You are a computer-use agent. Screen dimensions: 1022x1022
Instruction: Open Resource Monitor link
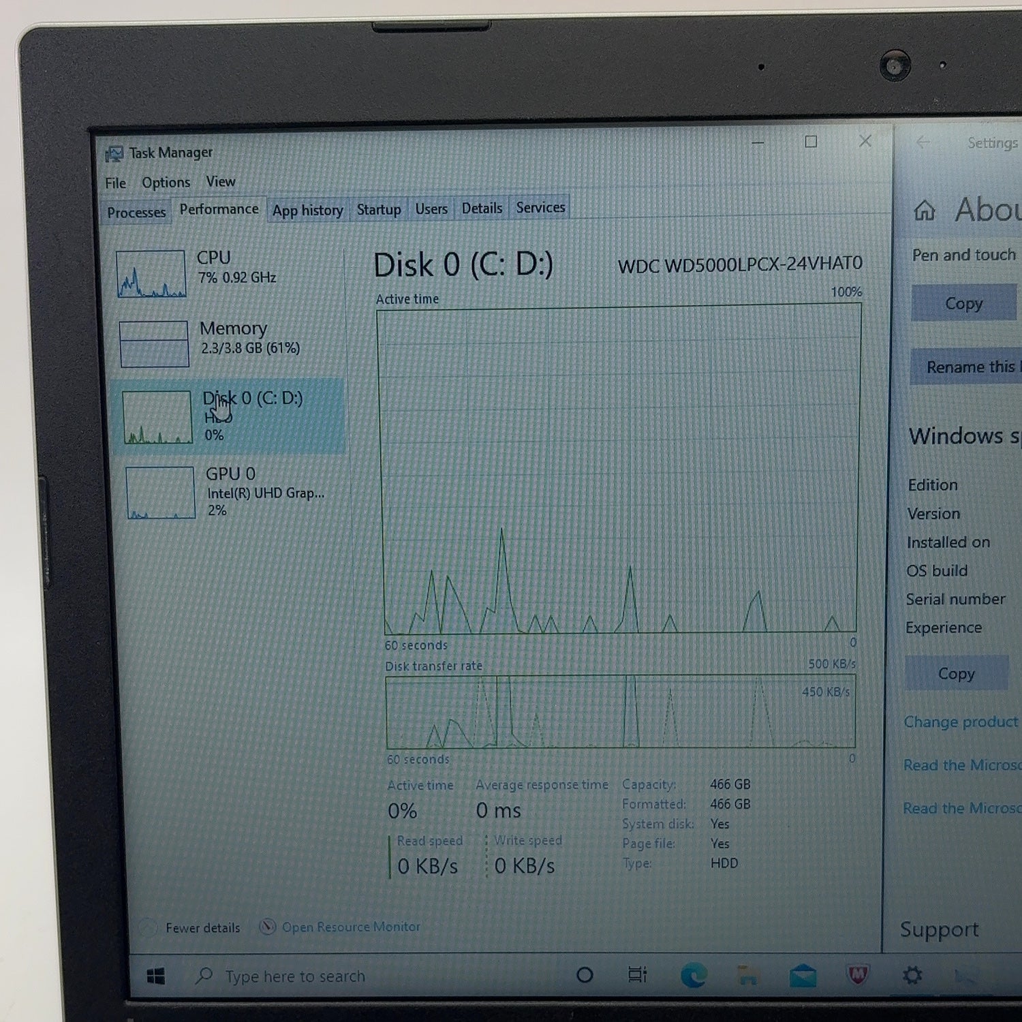[351, 927]
